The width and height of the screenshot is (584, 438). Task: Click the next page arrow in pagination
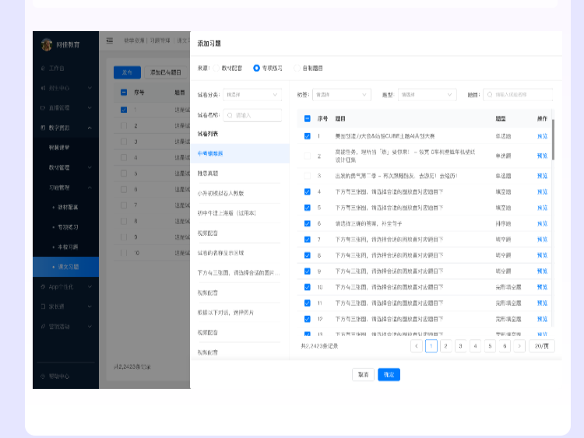[x=519, y=346]
